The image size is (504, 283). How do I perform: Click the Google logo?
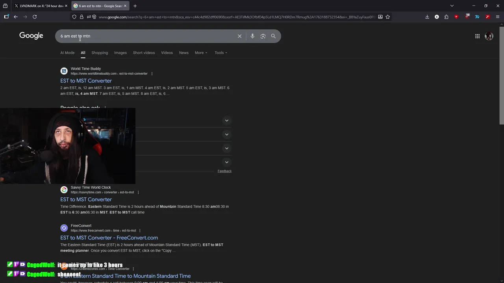[31, 36]
